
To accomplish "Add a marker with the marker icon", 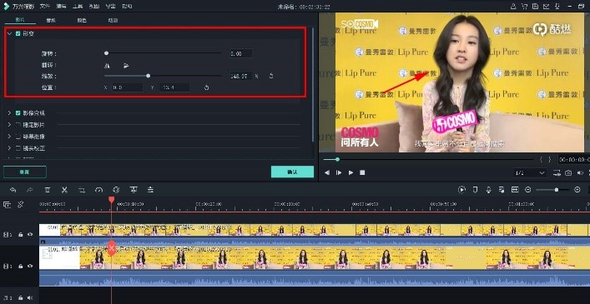I will tap(475, 190).
